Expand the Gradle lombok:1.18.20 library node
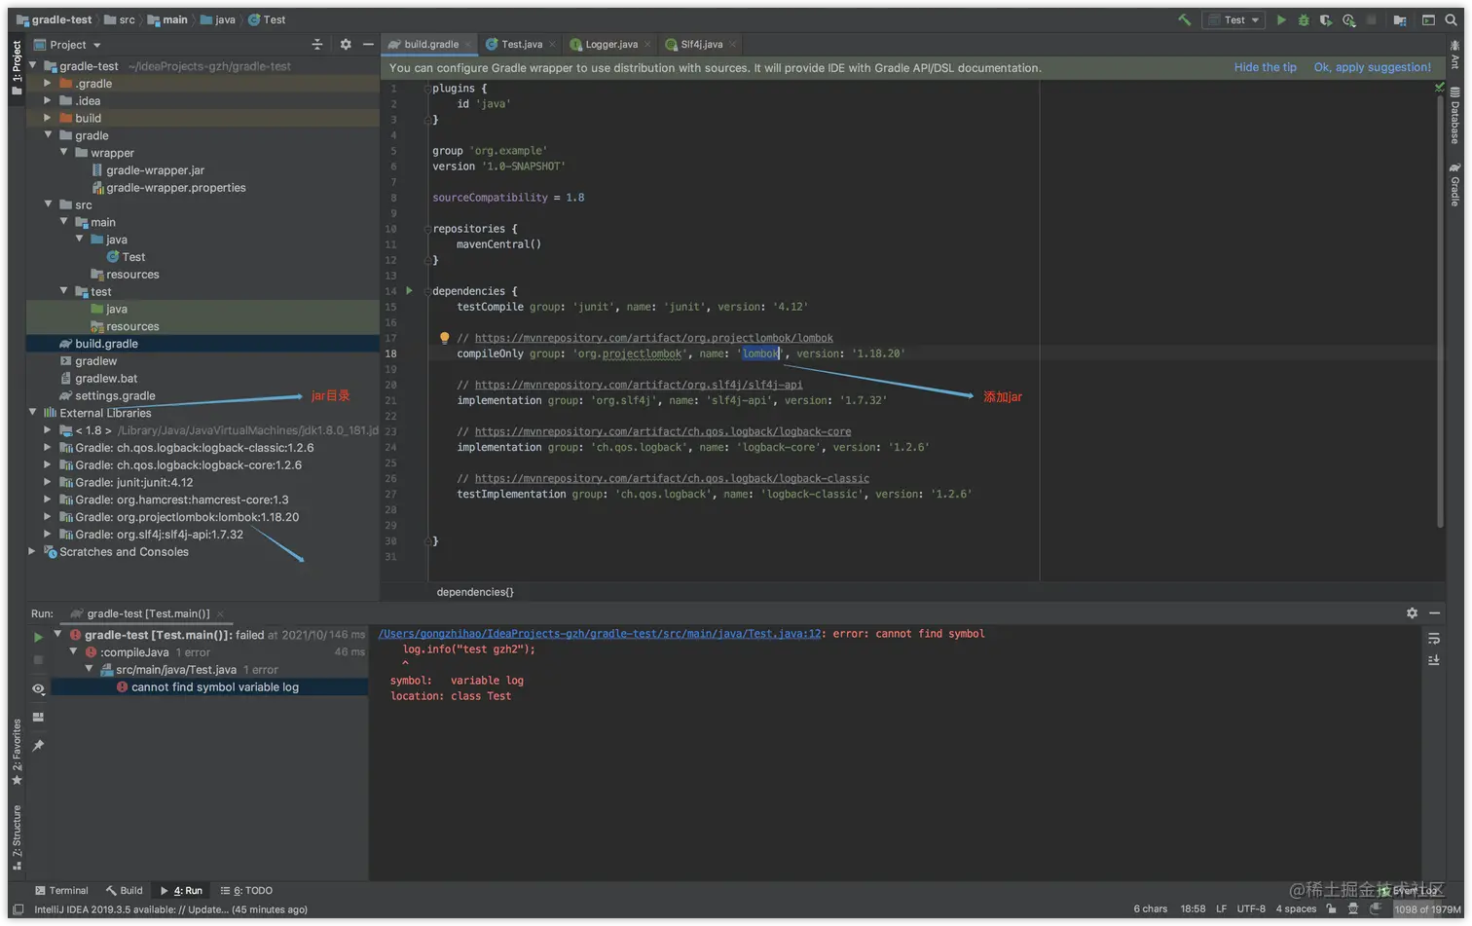The image size is (1472, 926). 48,517
